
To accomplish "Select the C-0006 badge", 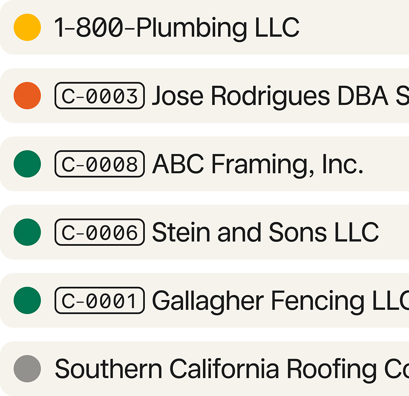I will (100, 232).
